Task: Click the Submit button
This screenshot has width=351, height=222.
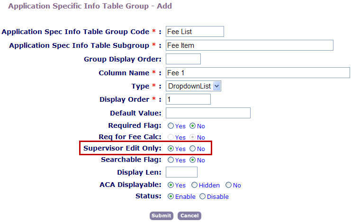Action: click(x=162, y=216)
